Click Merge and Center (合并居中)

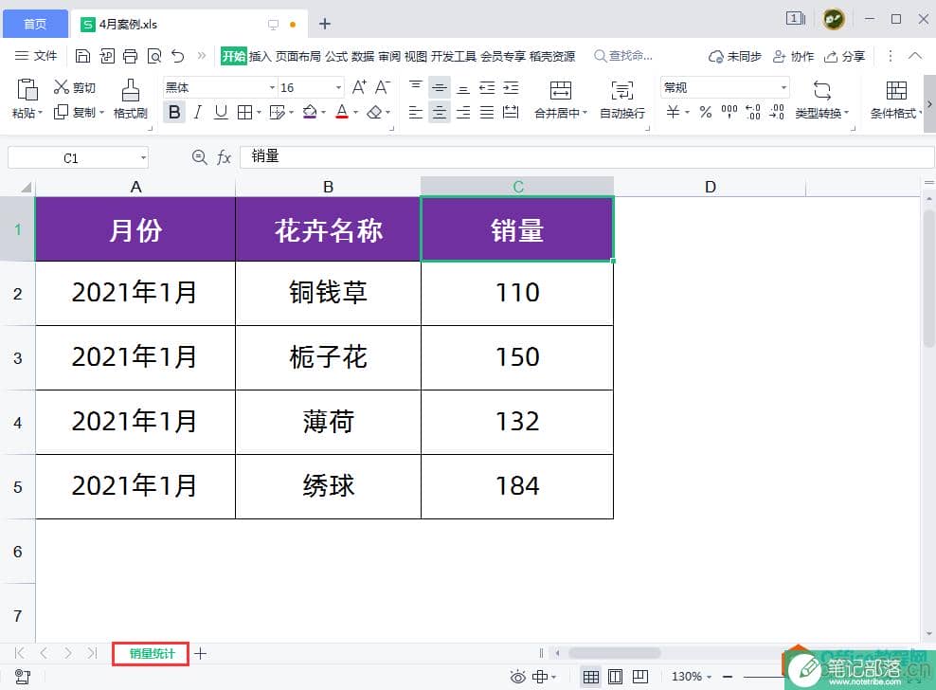[x=560, y=100]
